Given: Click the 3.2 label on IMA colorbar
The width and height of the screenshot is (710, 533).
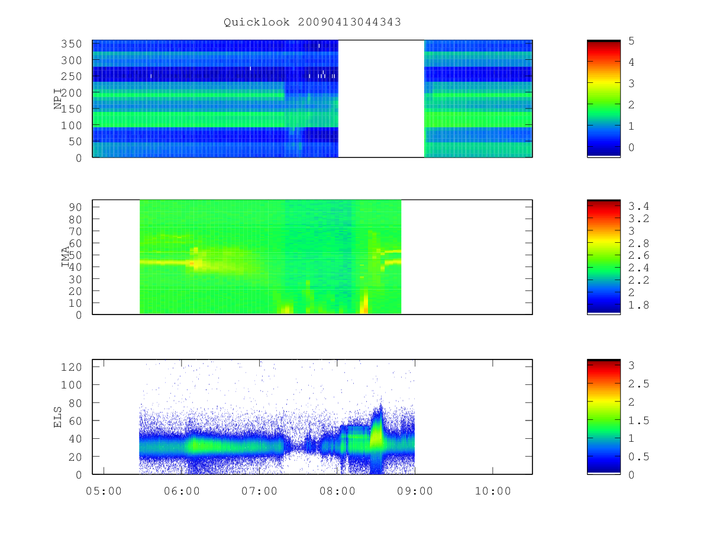Looking at the screenshot, I should (639, 219).
